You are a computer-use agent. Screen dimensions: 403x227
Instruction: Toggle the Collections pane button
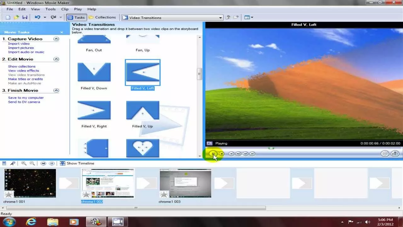tap(102, 18)
